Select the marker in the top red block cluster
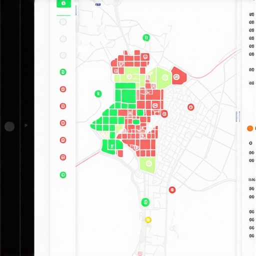 [145, 57]
